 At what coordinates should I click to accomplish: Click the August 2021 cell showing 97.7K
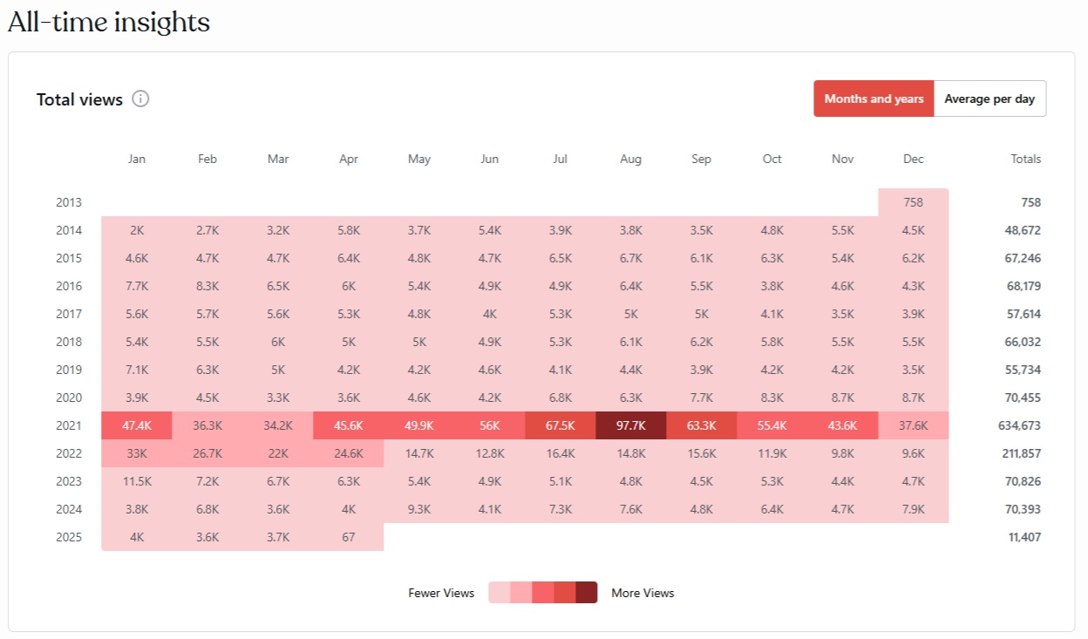630,425
